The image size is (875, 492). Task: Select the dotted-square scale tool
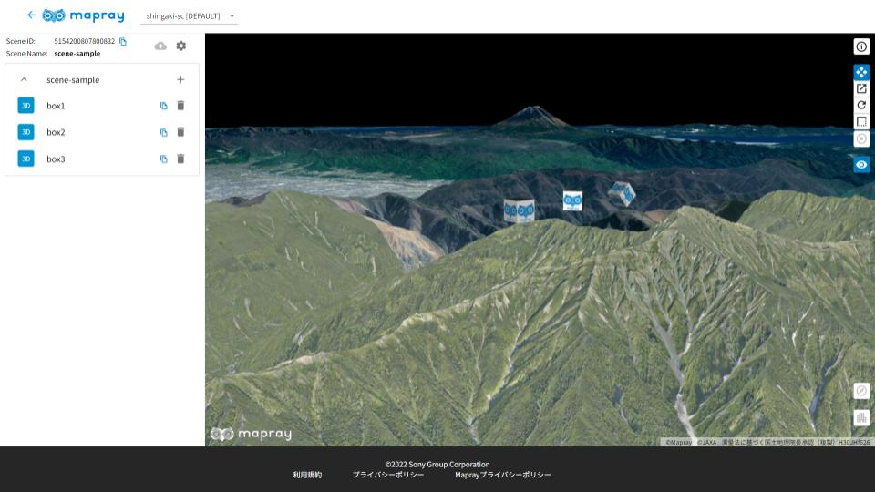tap(861, 121)
